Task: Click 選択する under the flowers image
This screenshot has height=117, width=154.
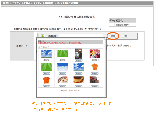Action: pyautogui.click(x=95, y=60)
